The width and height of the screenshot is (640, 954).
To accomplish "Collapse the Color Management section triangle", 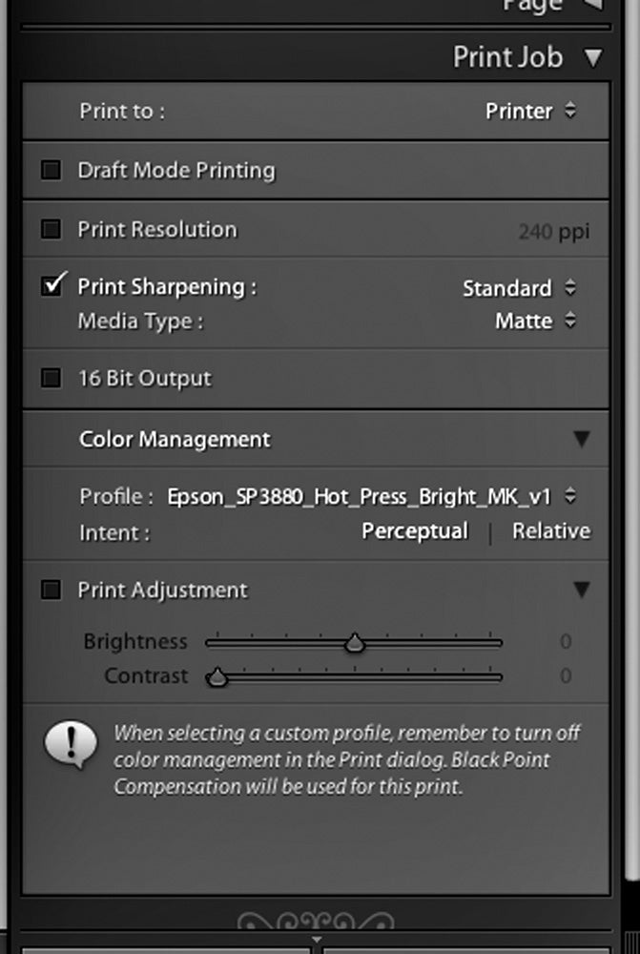I will coord(582,439).
